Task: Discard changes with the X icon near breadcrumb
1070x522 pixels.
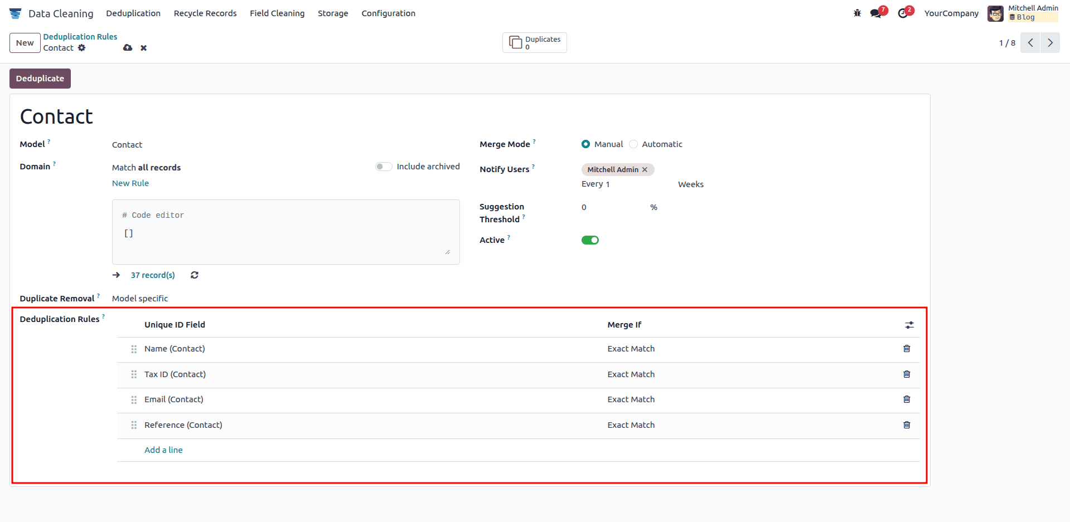Action: 143,48
